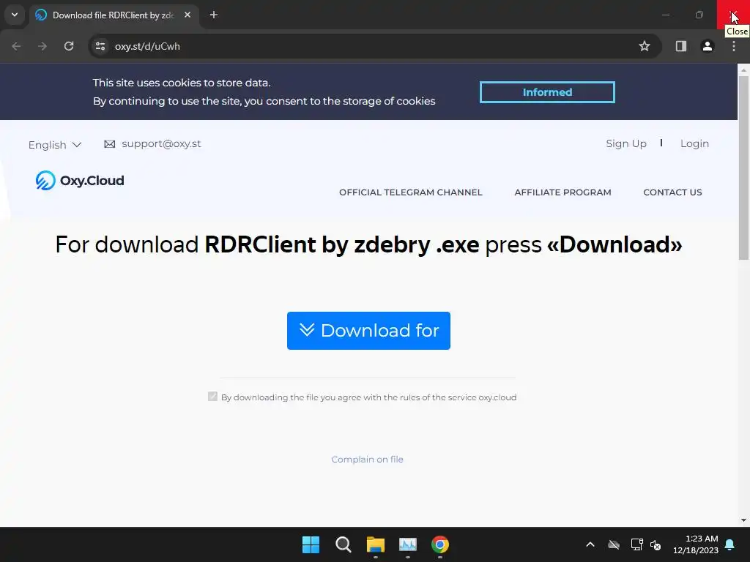Click the blue Download for button
The width and height of the screenshot is (750, 562).
point(368,331)
